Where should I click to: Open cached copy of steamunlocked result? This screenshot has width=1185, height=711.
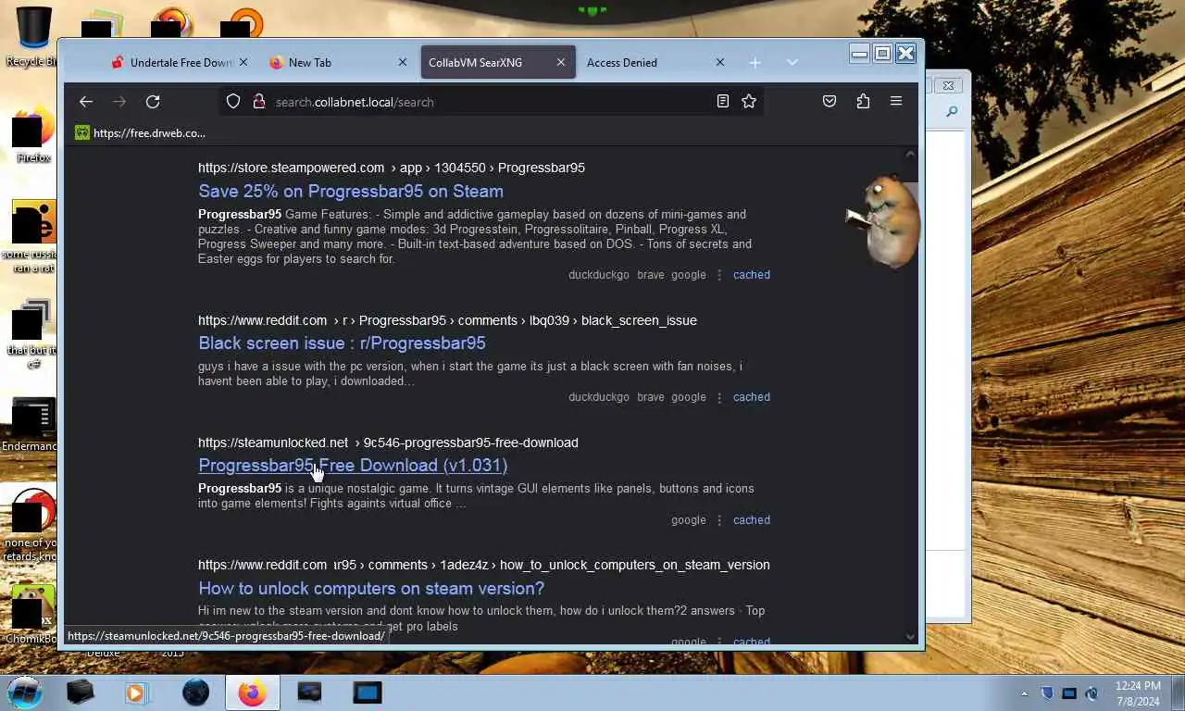click(x=752, y=520)
